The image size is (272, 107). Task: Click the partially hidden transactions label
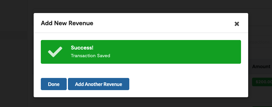[260, 42]
